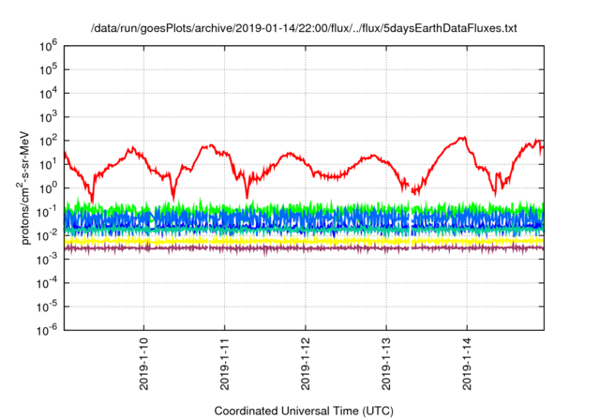This screenshot has width=600, height=420.
Task: Click the x-axis date 2019-1-14
Action: tap(467, 364)
